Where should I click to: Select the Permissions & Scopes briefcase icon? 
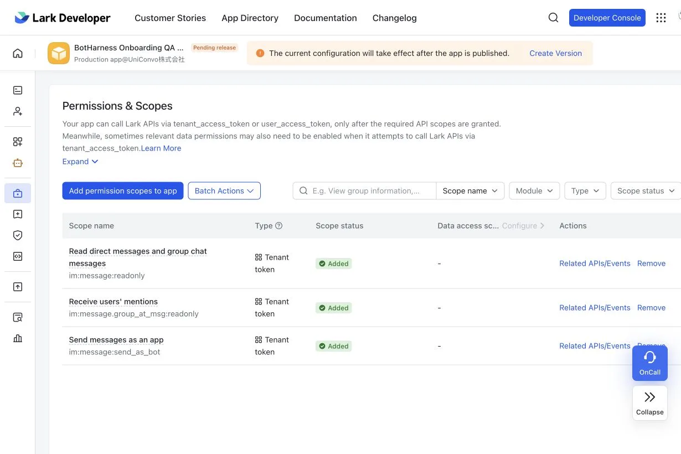click(x=18, y=193)
